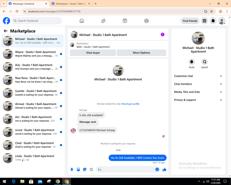This screenshot has height=185, width=231.
Task: Open Suzette's conversation
Action: [x=32, y=93]
